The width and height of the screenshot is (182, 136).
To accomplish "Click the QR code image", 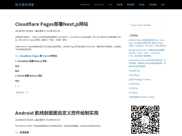I will pyautogui.click(x=145, y=120).
